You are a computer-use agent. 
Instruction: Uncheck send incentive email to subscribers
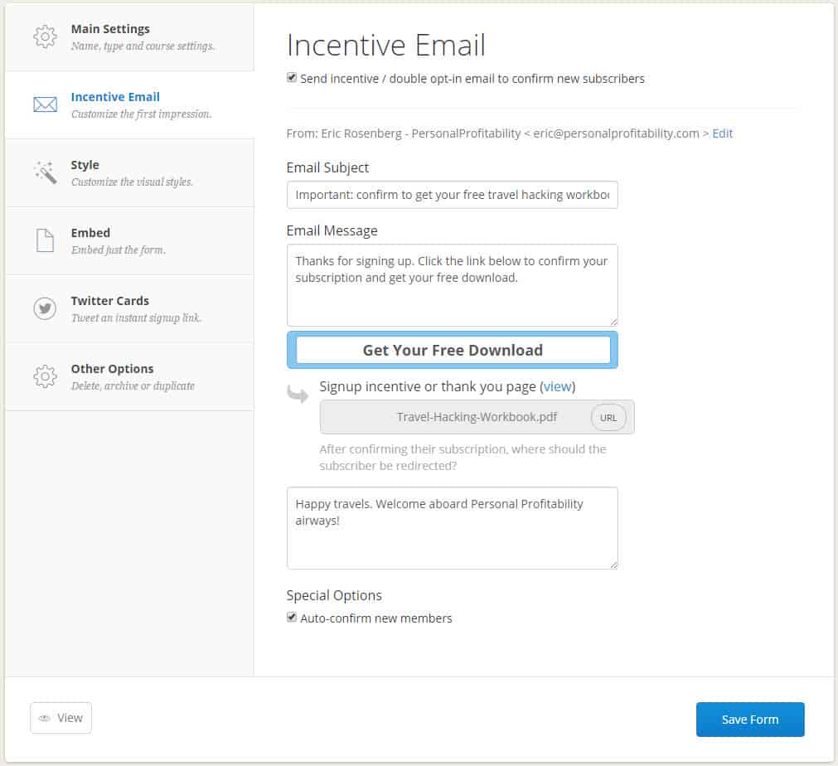click(x=291, y=77)
